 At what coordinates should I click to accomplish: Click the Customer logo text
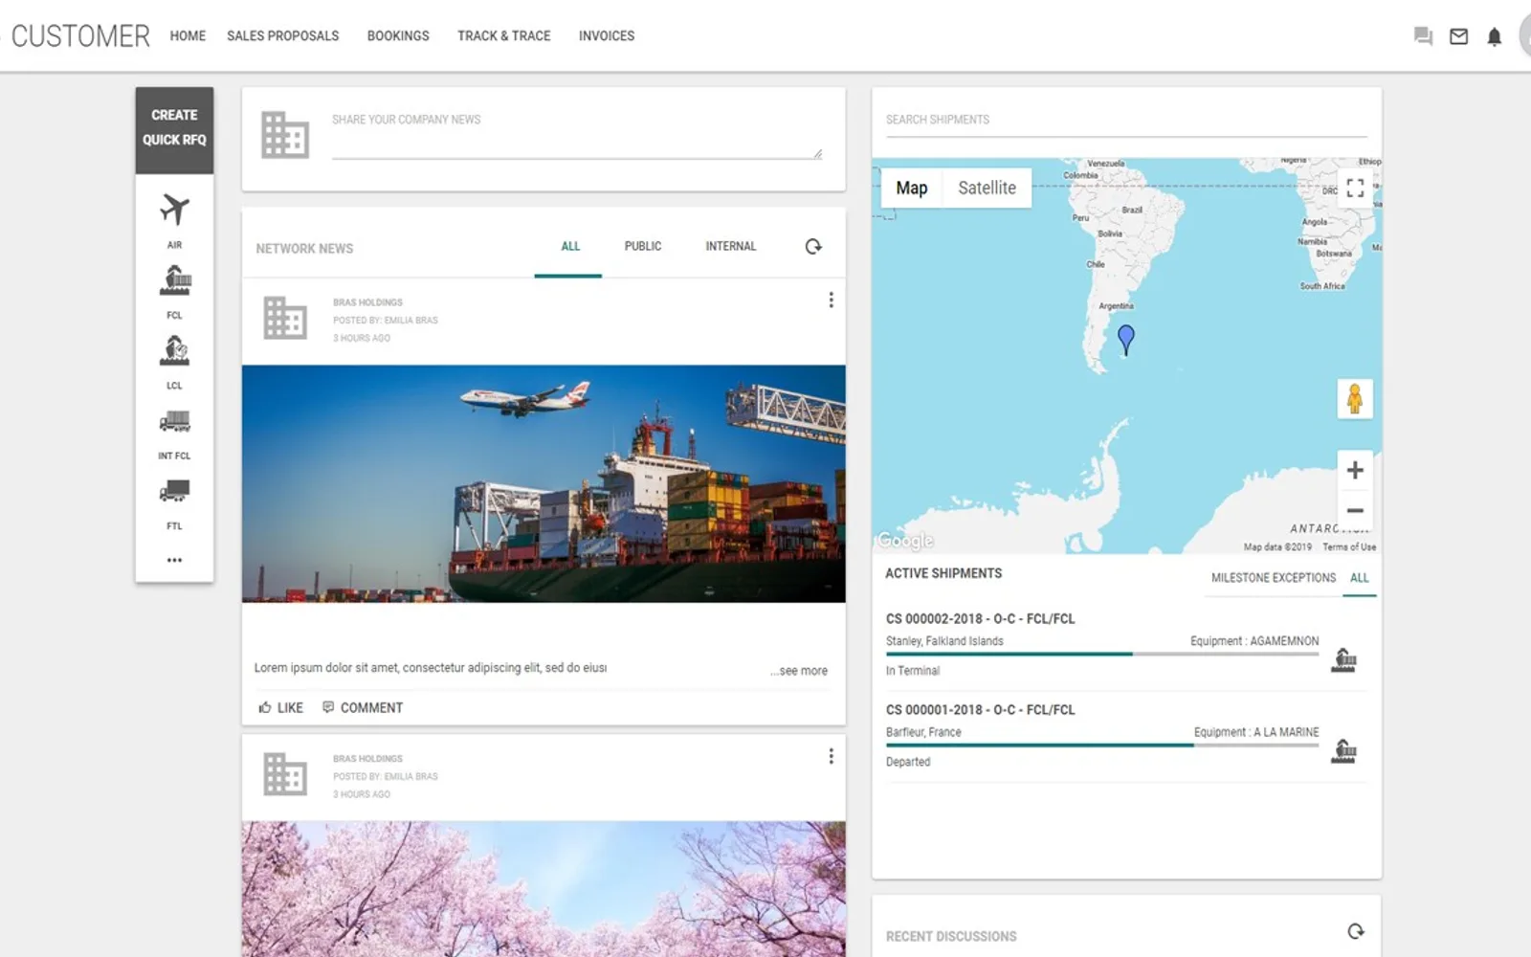coord(80,35)
